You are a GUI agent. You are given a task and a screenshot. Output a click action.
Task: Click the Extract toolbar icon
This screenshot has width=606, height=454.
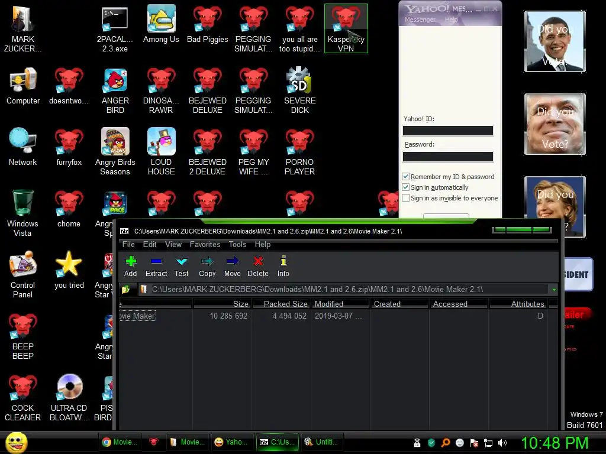tap(156, 267)
